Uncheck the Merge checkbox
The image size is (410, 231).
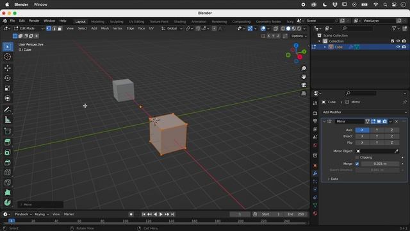357,164
